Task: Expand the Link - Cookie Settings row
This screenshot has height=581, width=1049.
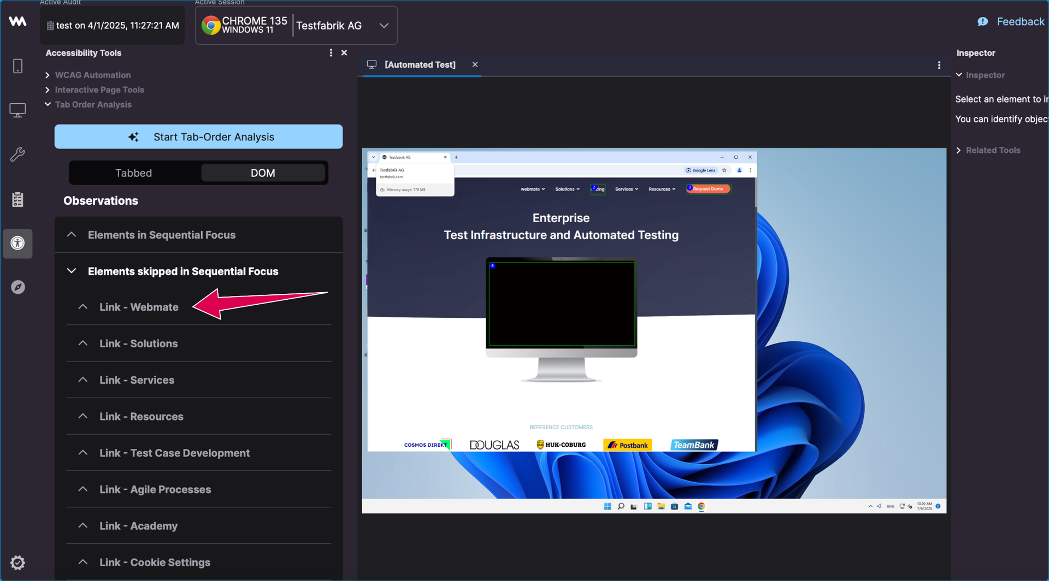Action: tap(199, 562)
